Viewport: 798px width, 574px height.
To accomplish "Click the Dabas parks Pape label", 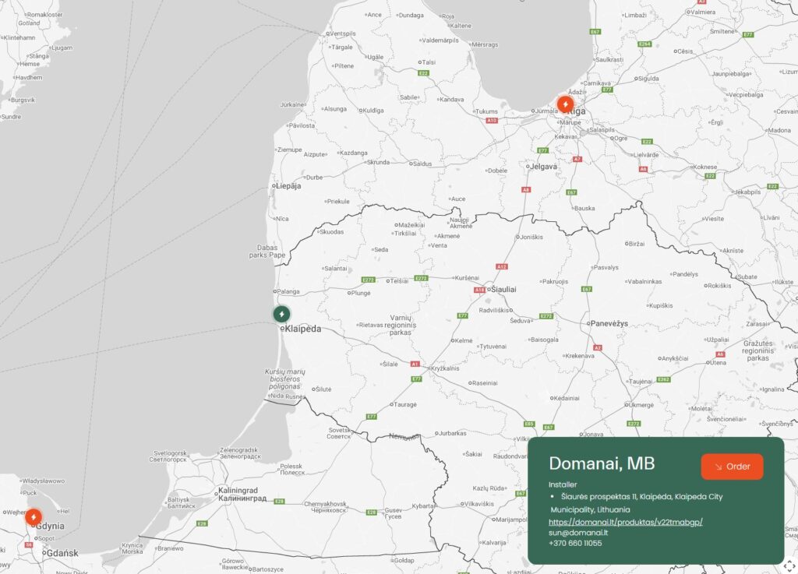I will click(267, 252).
